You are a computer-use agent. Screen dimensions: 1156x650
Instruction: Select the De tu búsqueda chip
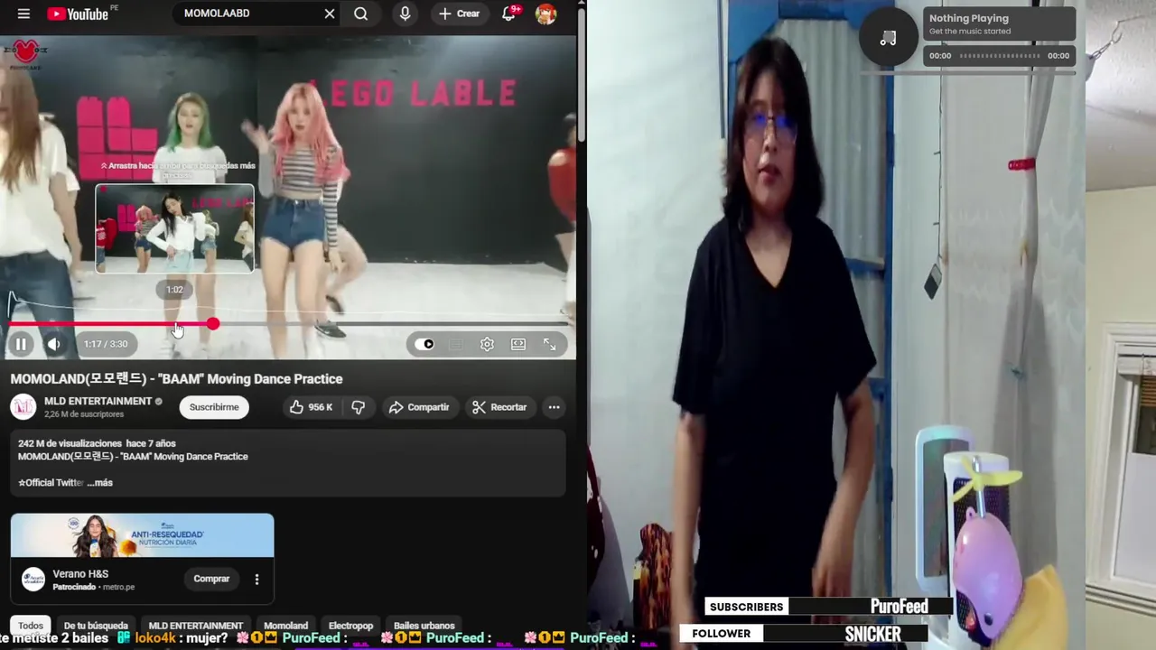[96, 626]
